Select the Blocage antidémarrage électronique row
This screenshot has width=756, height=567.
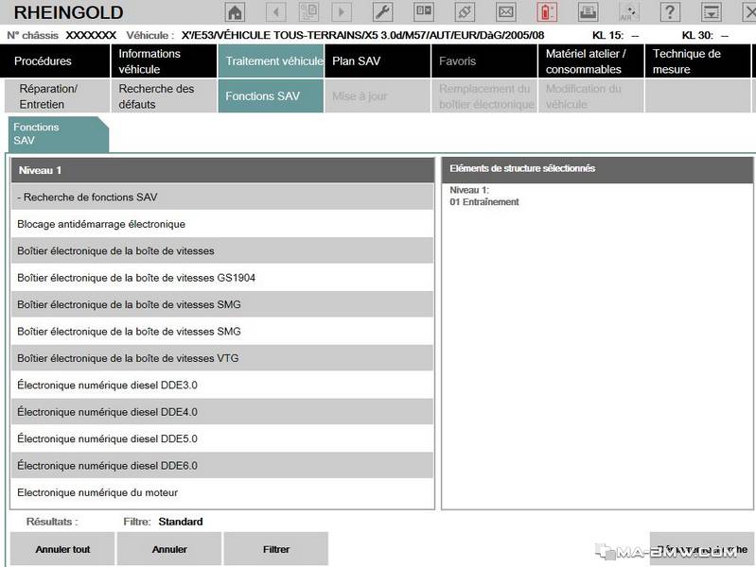tap(222, 224)
